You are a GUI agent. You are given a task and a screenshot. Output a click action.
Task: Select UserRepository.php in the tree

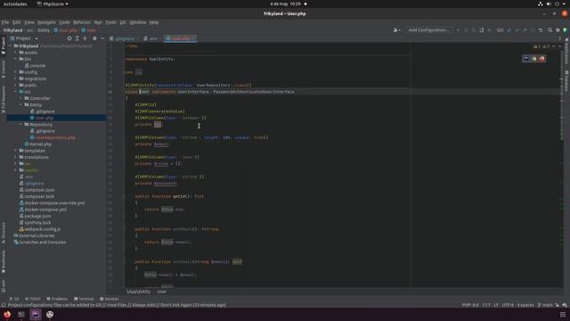(53, 137)
